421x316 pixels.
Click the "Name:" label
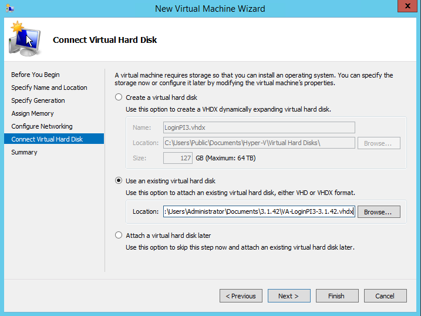(142, 127)
